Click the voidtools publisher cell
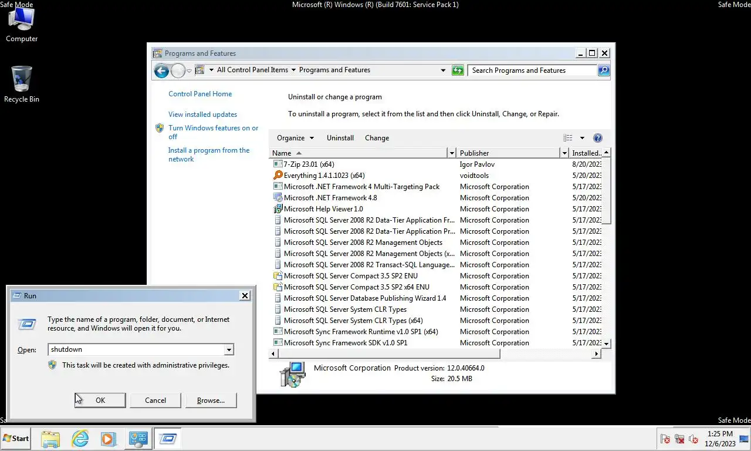 [474, 176]
